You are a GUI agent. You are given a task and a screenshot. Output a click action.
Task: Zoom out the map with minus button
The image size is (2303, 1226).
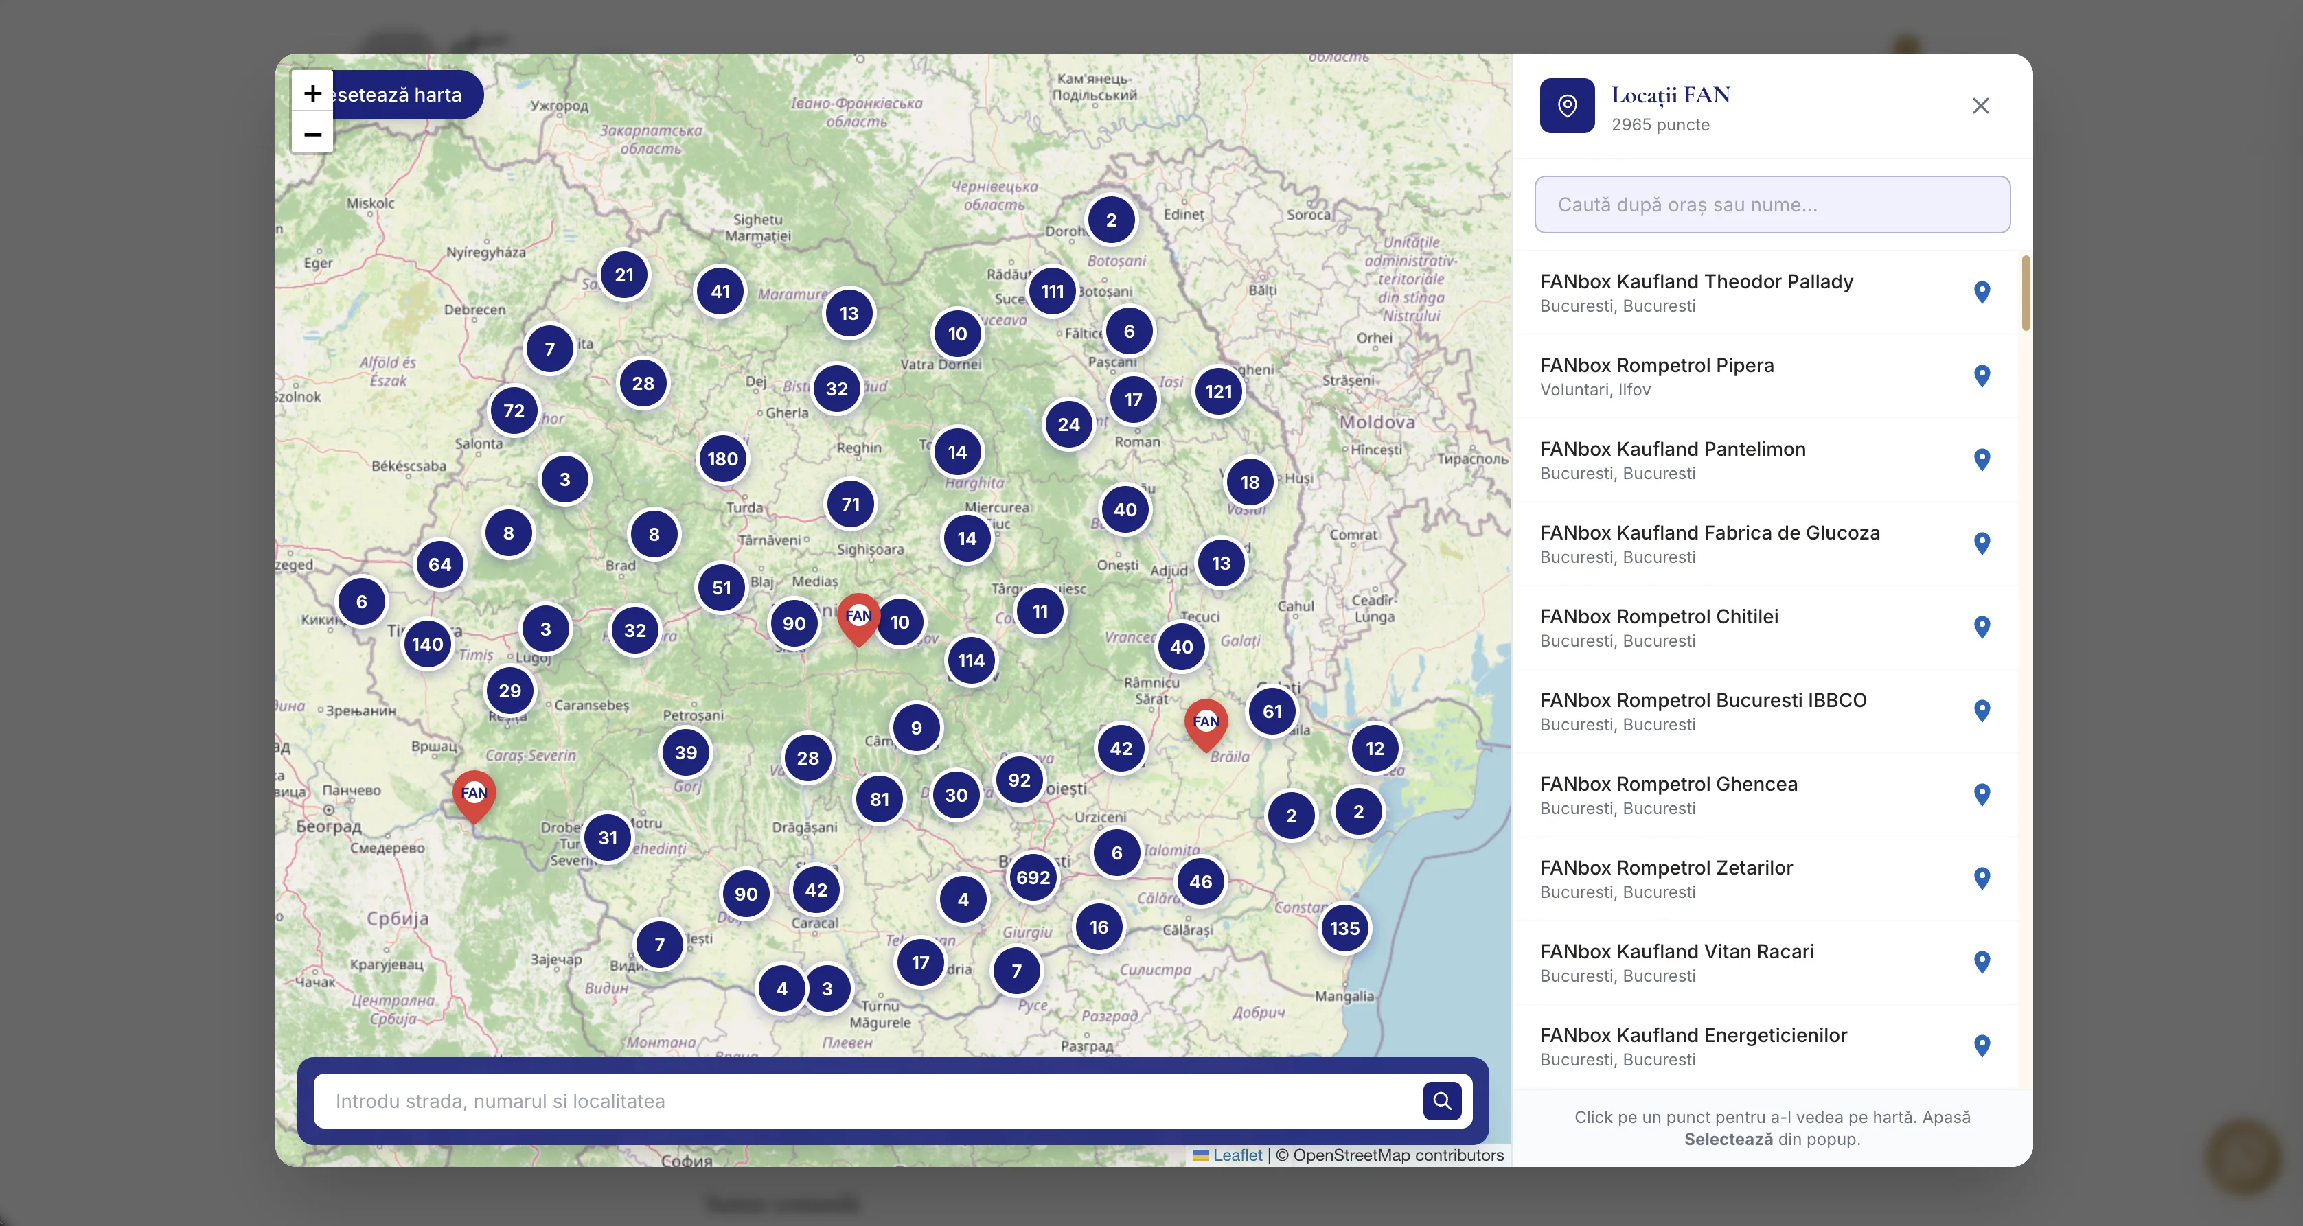312,134
